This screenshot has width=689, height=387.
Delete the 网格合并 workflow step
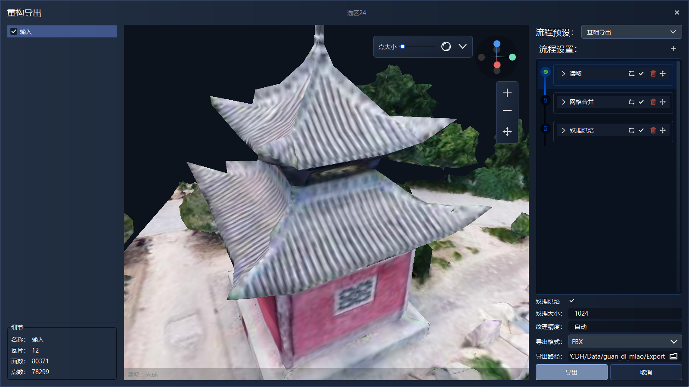coord(653,102)
